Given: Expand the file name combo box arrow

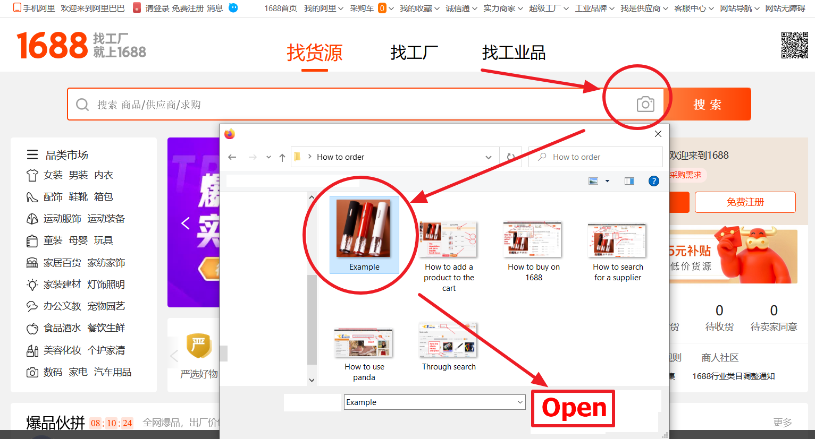Looking at the screenshot, I should coord(520,402).
